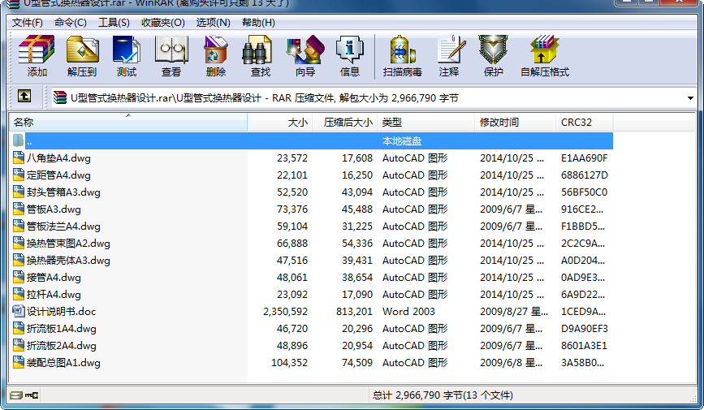The width and height of the screenshot is (704, 410).
Task: Click the 查找 (Find) binoculars icon
Action: click(257, 49)
